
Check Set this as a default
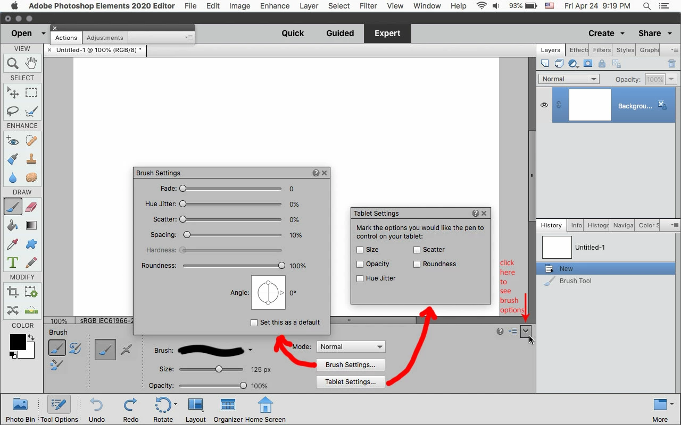254,322
